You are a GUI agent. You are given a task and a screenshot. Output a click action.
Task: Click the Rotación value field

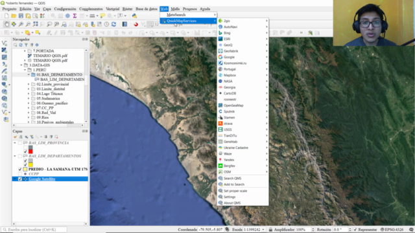pos(340,230)
